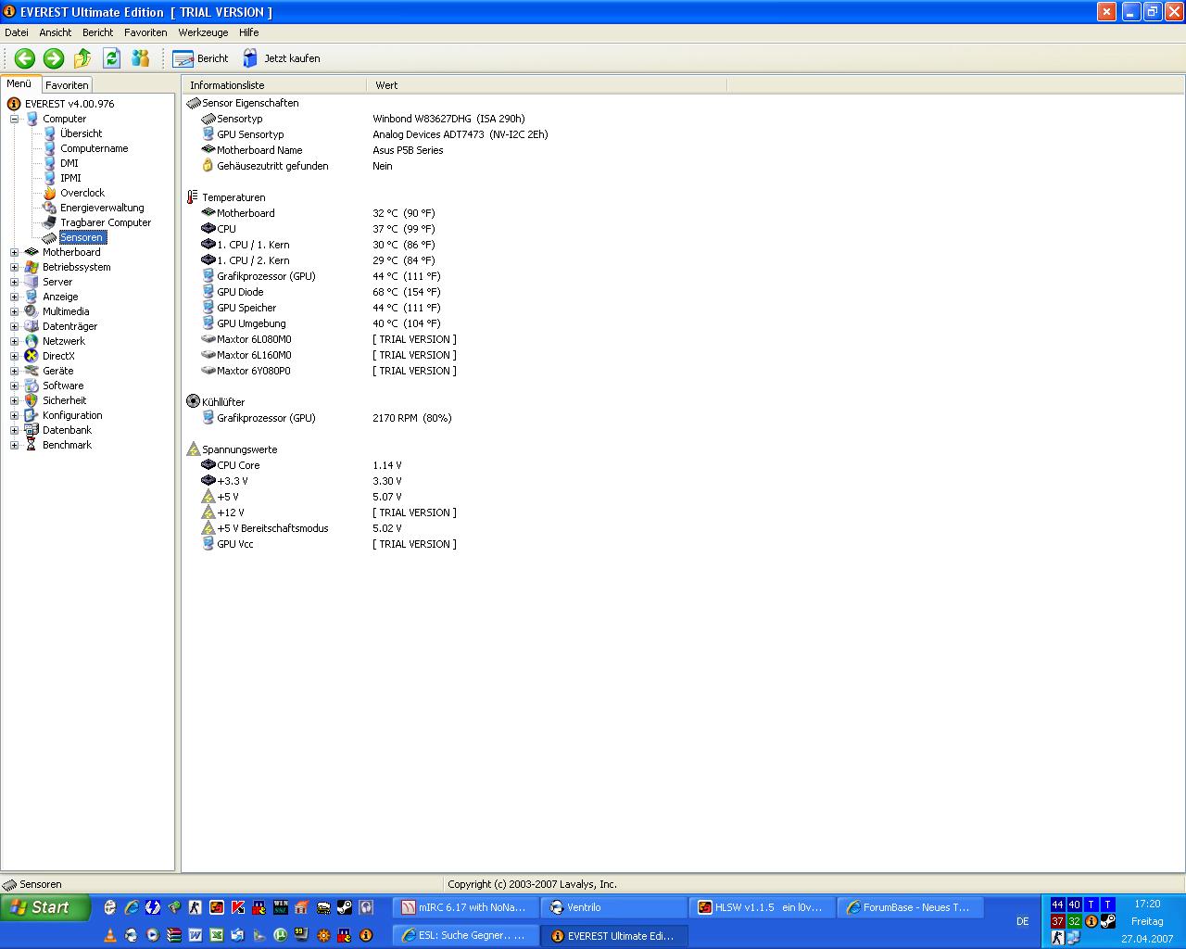Click the Datenbank tree icon

coord(32,430)
